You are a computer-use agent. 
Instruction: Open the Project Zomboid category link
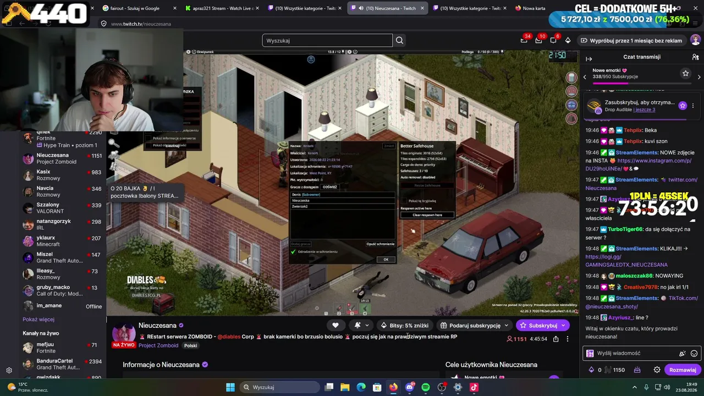point(158,345)
